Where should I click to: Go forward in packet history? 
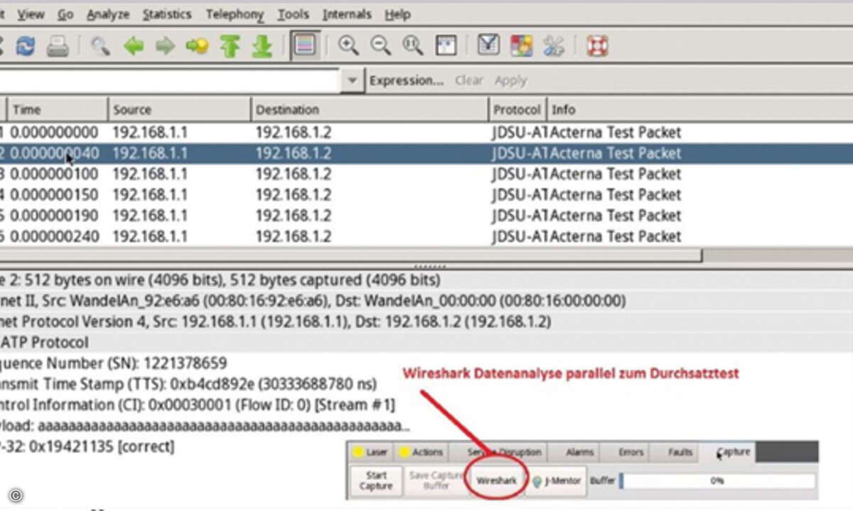pyautogui.click(x=165, y=47)
